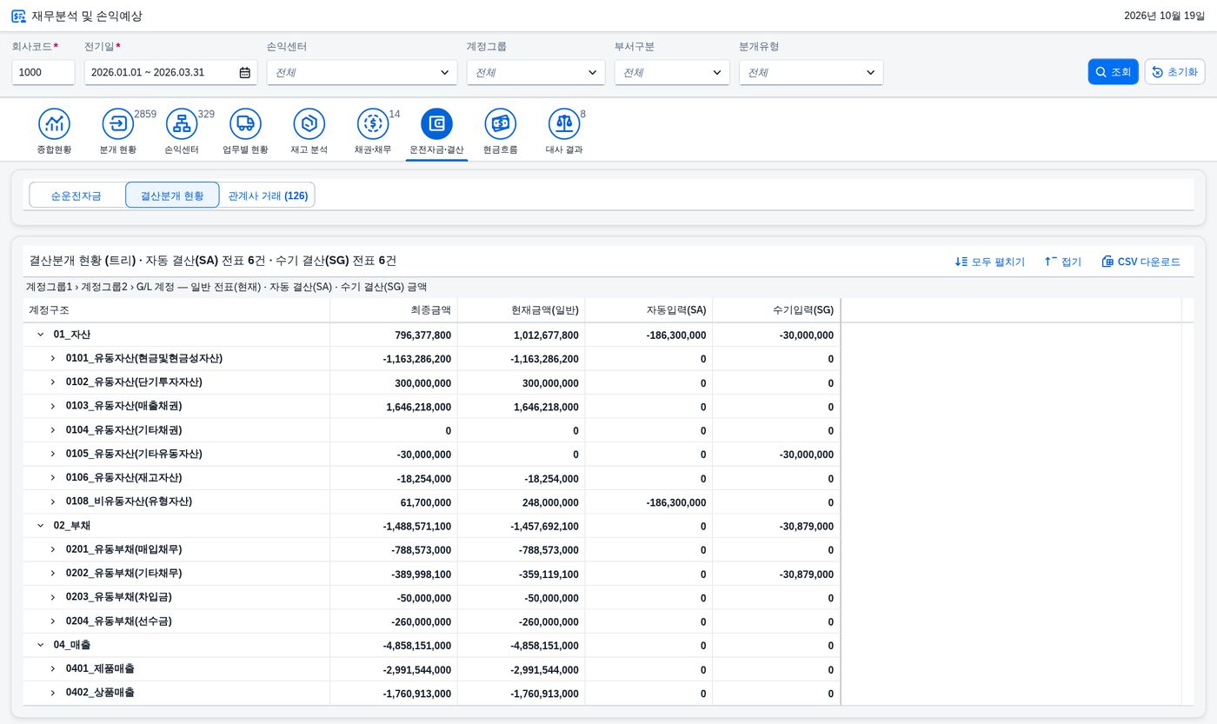Screen dimensions: 1217x724
Task: Click 0402_상품매출 row label
Action: coord(100,693)
